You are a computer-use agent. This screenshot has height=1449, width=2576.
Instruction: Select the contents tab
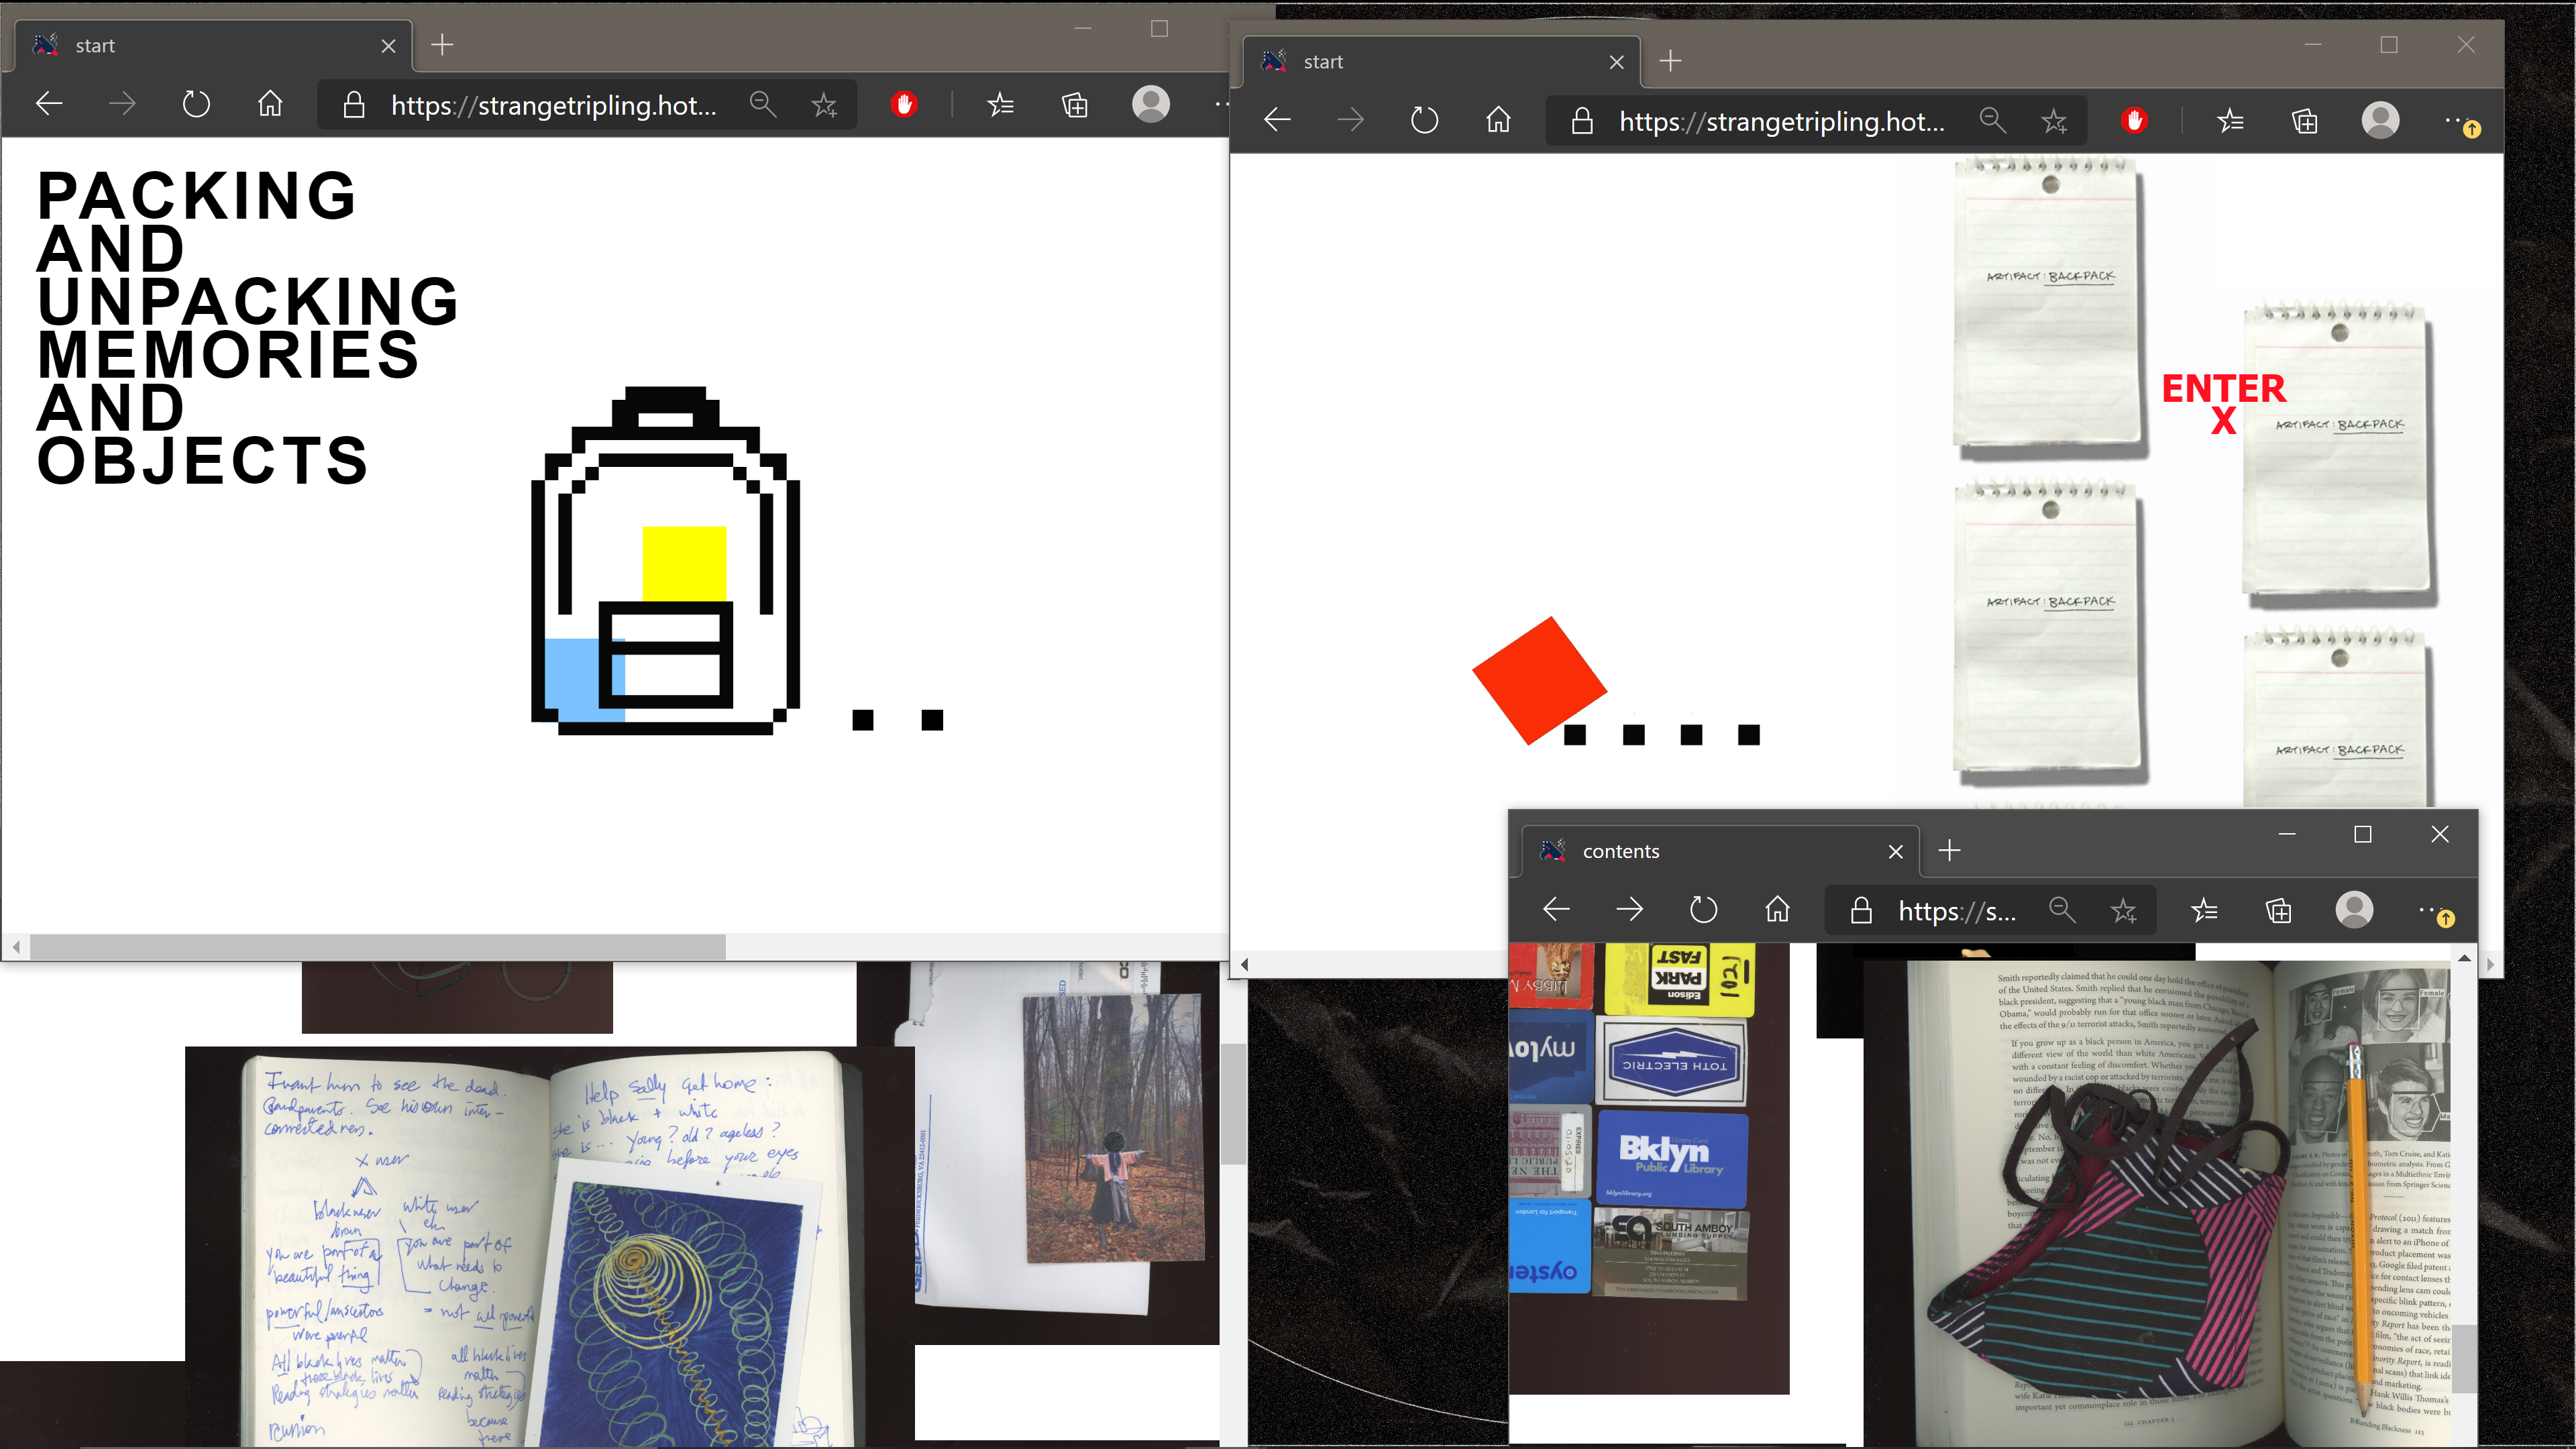pos(1720,851)
